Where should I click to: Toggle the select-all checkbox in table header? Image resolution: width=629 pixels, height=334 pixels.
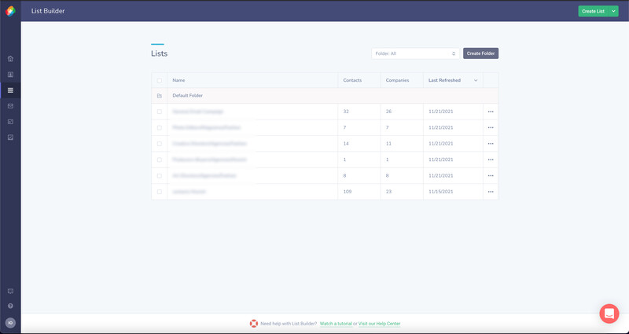point(160,81)
